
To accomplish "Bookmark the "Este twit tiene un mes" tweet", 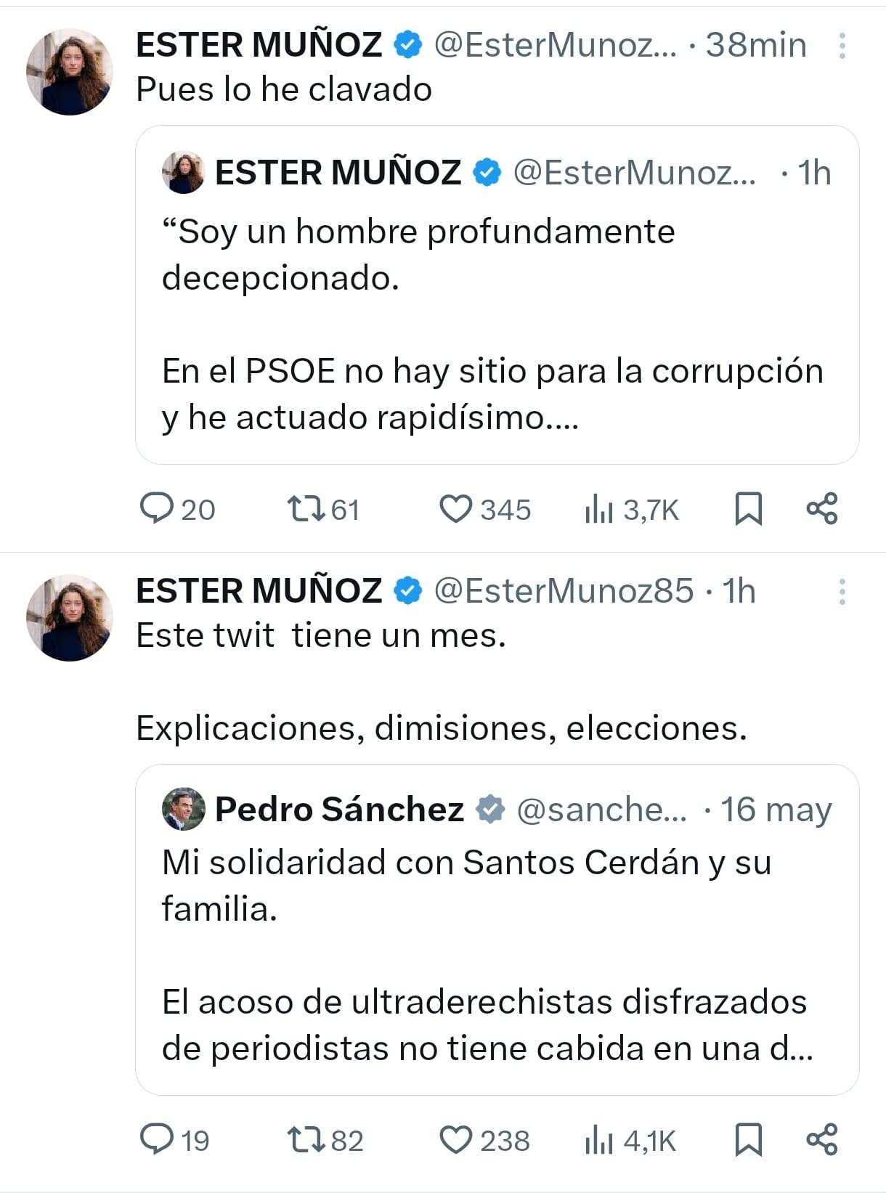I will coord(748,1139).
